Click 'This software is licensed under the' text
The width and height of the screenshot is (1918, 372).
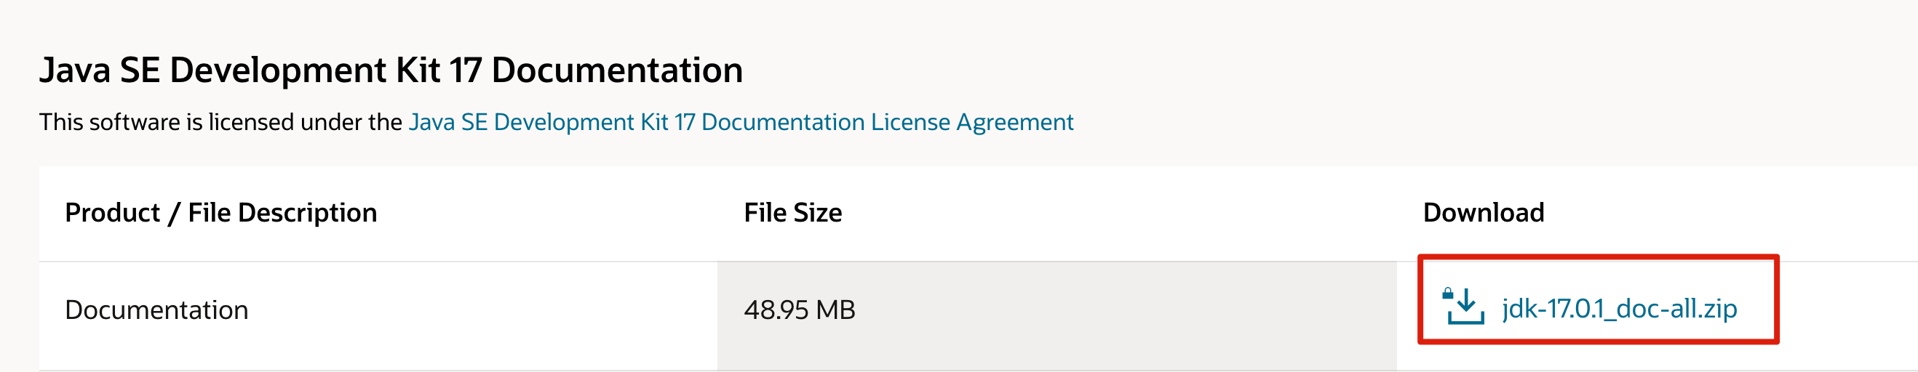[x=221, y=122]
